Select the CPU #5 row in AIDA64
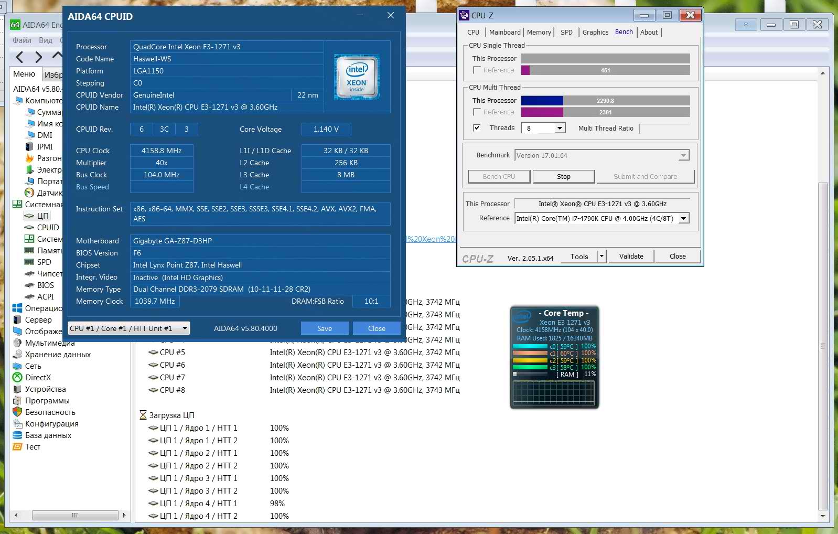 (x=304, y=353)
